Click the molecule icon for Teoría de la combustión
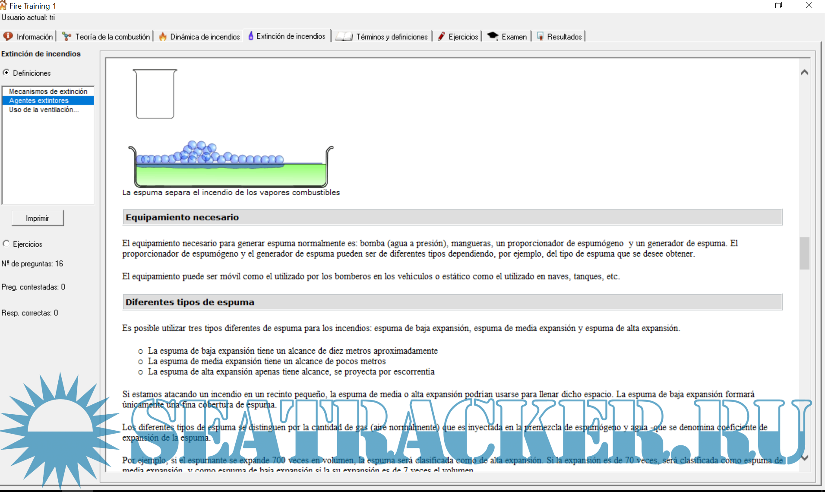This screenshot has width=825, height=492. tap(66, 36)
